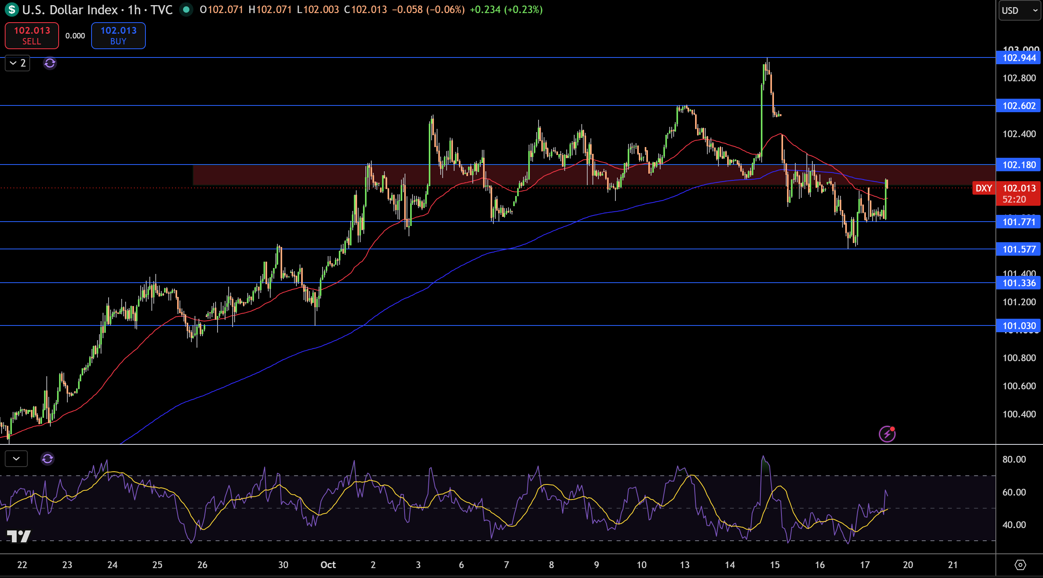This screenshot has width=1043, height=578.
Task: Click the +0.234 (+0.23%) change value
Action: pyautogui.click(x=506, y=9)
